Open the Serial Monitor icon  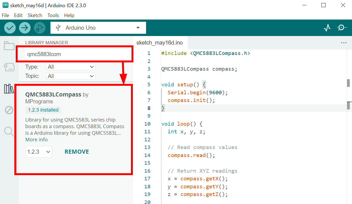(x=342, y=28)
